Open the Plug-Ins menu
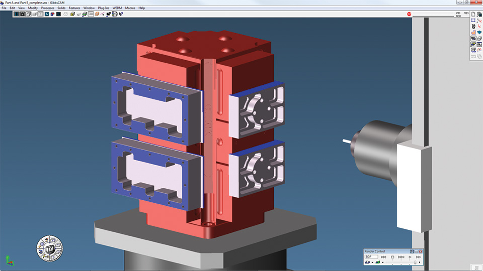 point(104,8)
